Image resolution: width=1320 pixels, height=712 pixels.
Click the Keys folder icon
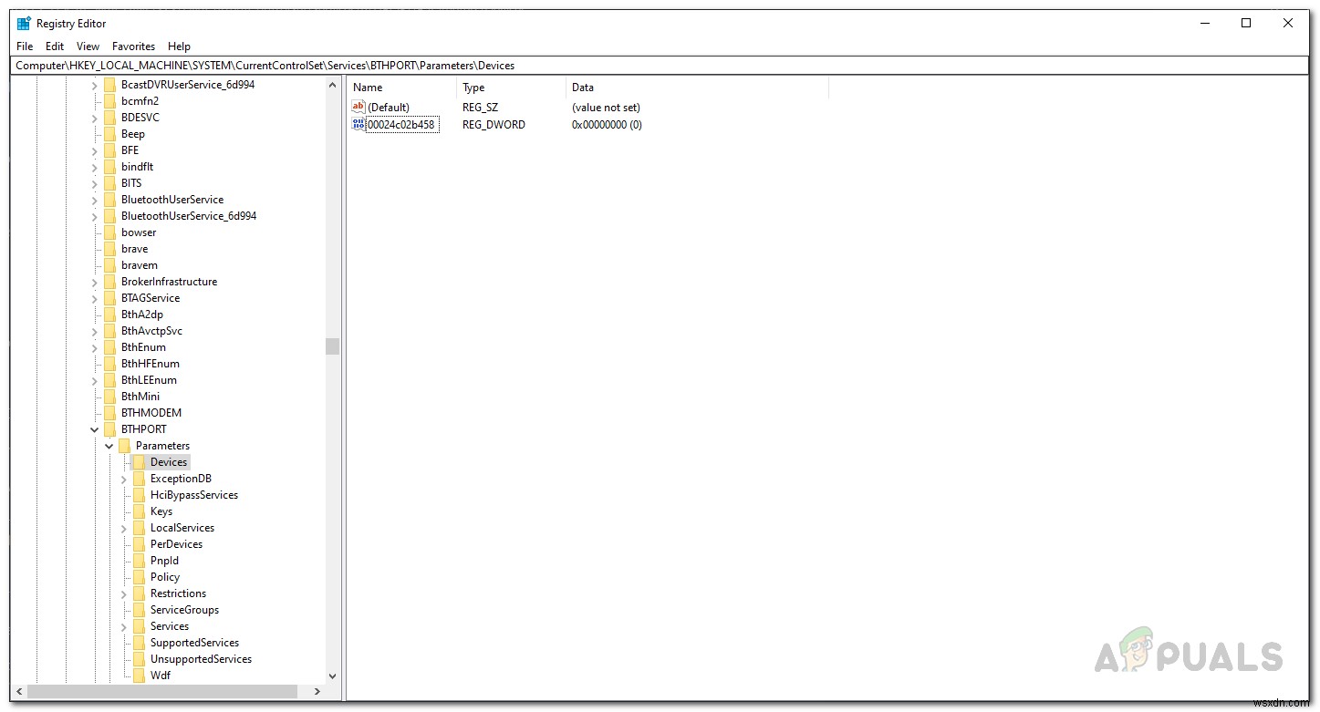(139, 511)
